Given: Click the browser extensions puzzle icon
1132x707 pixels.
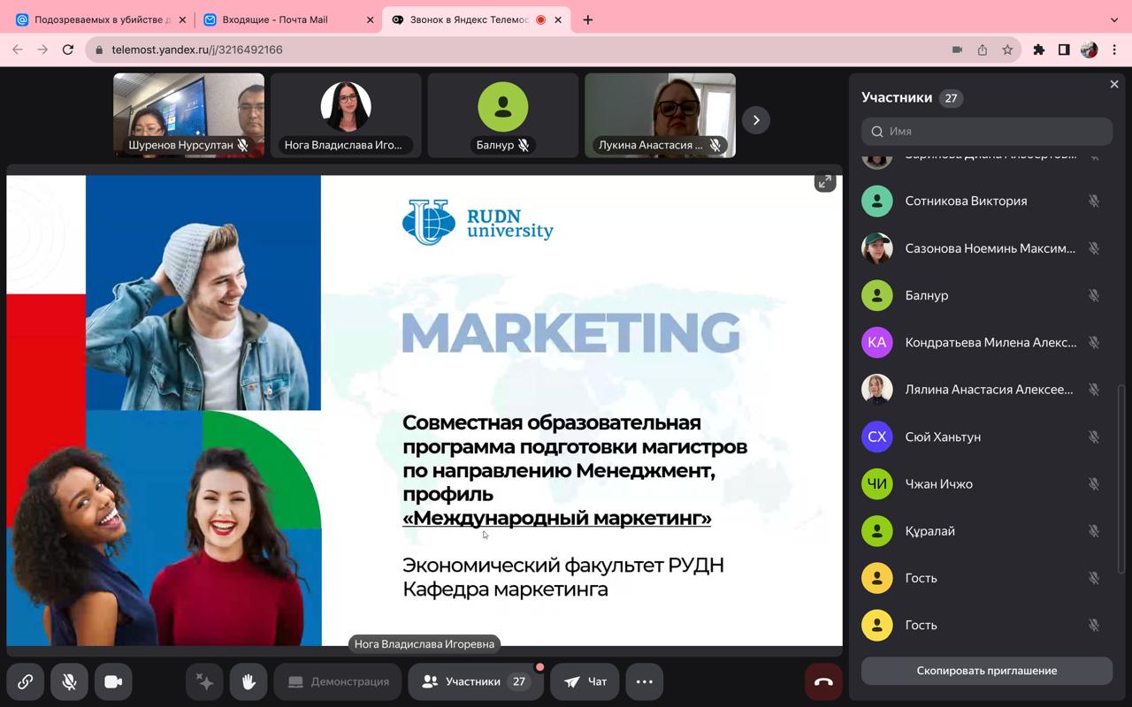Looking at the screenshot, I should click(x=1039, y=49).
